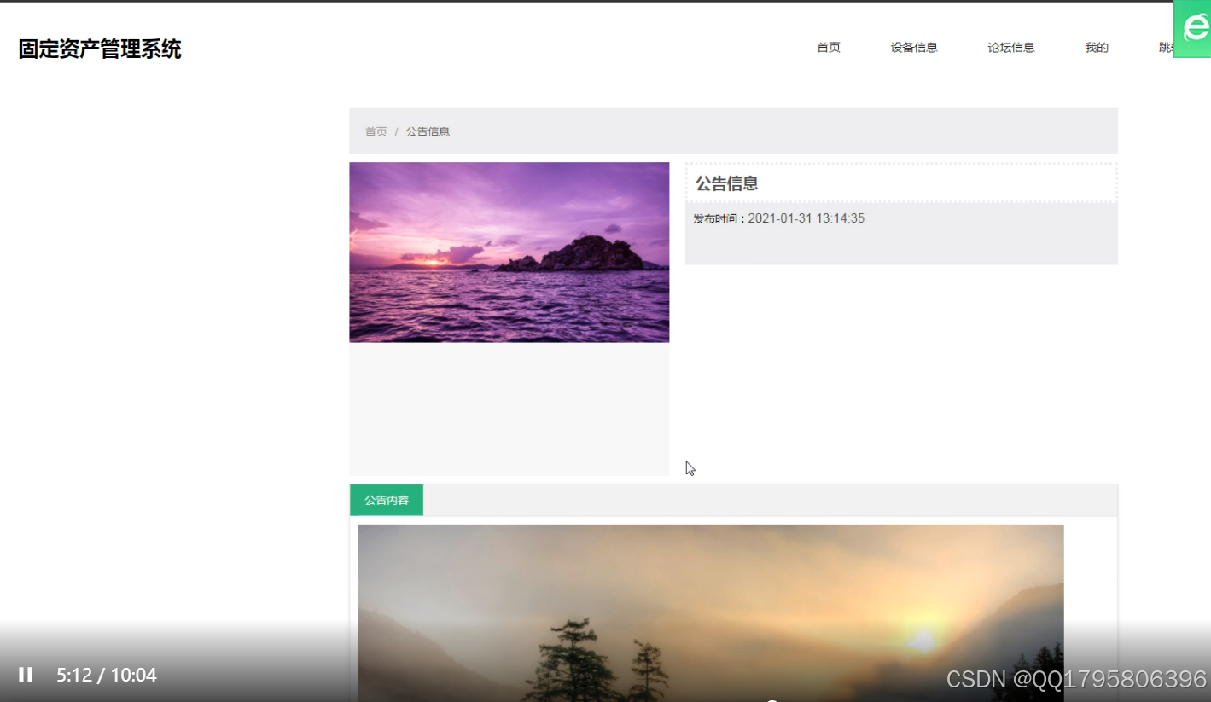This screenshot has height=702, width=1211.
Task: Select 论坛信息 in the top navigation
Action: [1010, 48]
